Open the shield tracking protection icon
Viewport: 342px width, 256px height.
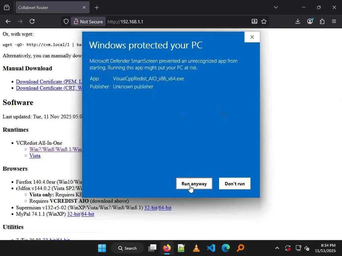click(66, 22)
